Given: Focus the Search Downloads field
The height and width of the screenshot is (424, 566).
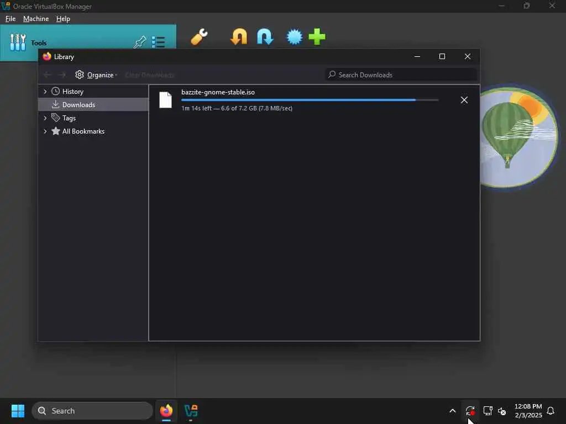Looking at the screenshot, I should 401,75.
